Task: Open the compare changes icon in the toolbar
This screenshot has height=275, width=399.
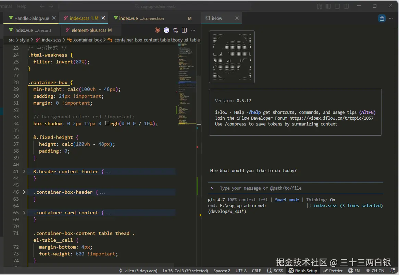Action: (x=176, y=30)
